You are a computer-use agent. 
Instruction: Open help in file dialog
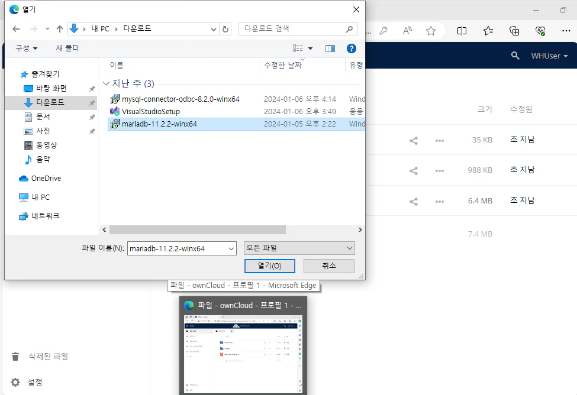point(352,48)
